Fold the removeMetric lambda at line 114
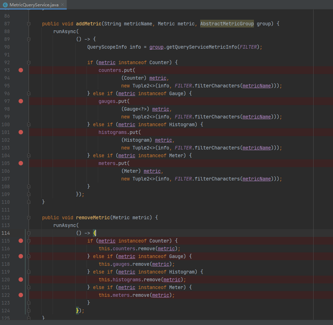 point(29,233)
